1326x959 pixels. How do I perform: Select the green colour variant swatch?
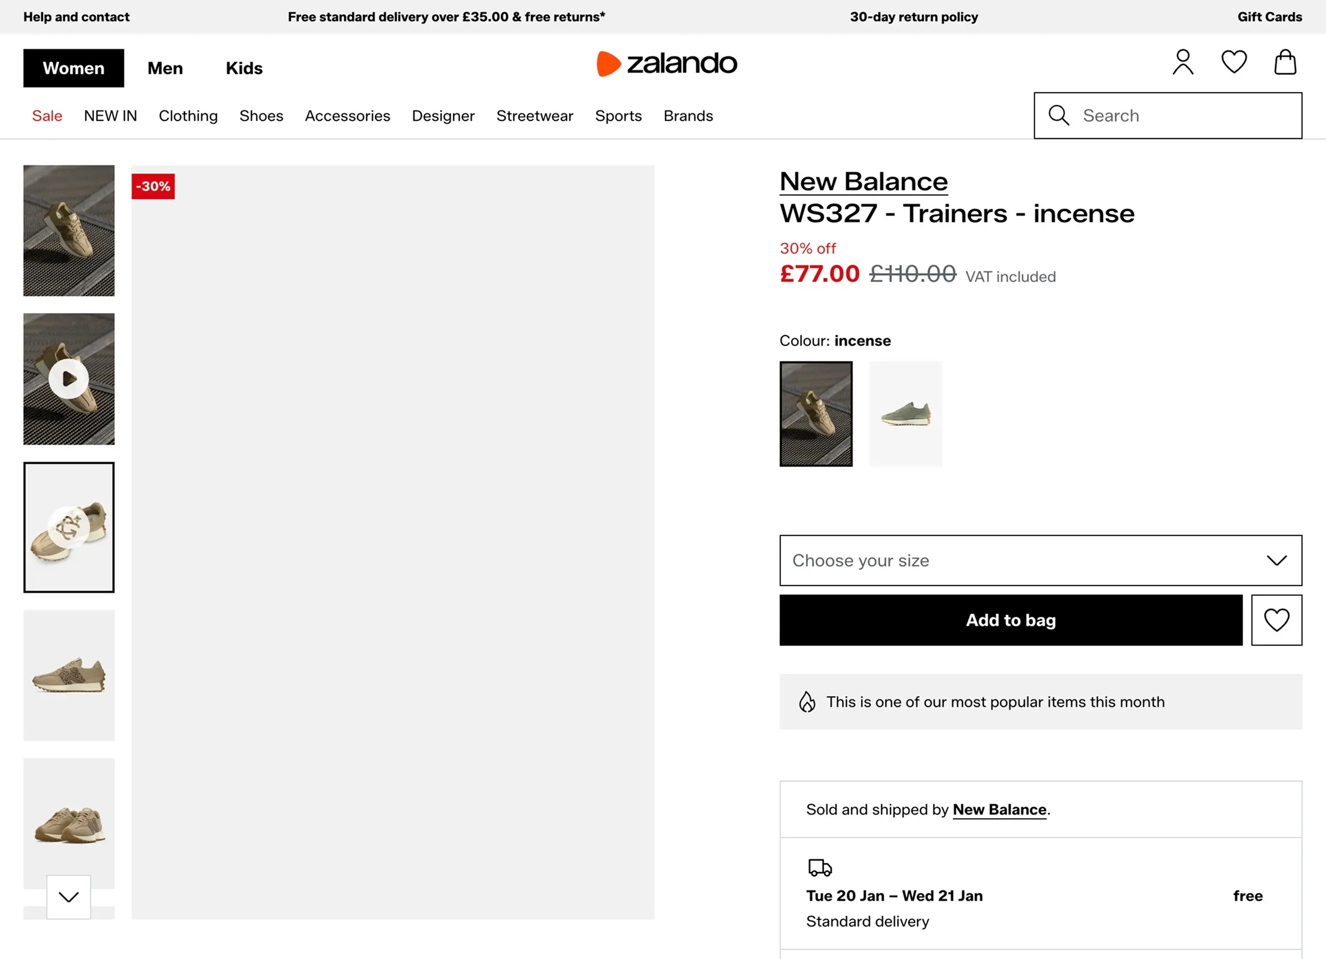point(905,415)
